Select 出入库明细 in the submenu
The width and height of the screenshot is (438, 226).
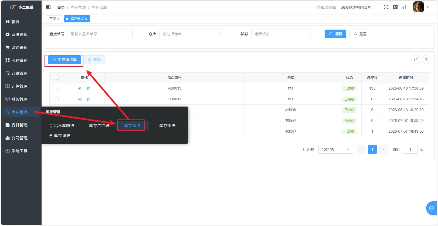tap(61, 126)
